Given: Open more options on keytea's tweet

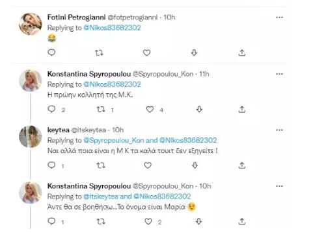Looking at the screenshot, I should click(279, 130).
